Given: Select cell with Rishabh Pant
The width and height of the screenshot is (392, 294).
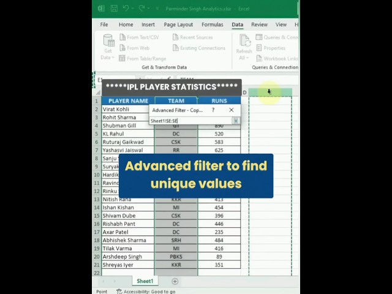Looking at the screenshot, I should [x=128, y=224].
